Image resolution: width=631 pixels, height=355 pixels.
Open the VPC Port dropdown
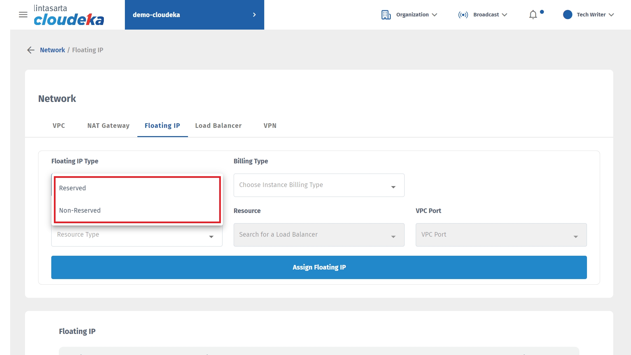(x=501, y=235)
